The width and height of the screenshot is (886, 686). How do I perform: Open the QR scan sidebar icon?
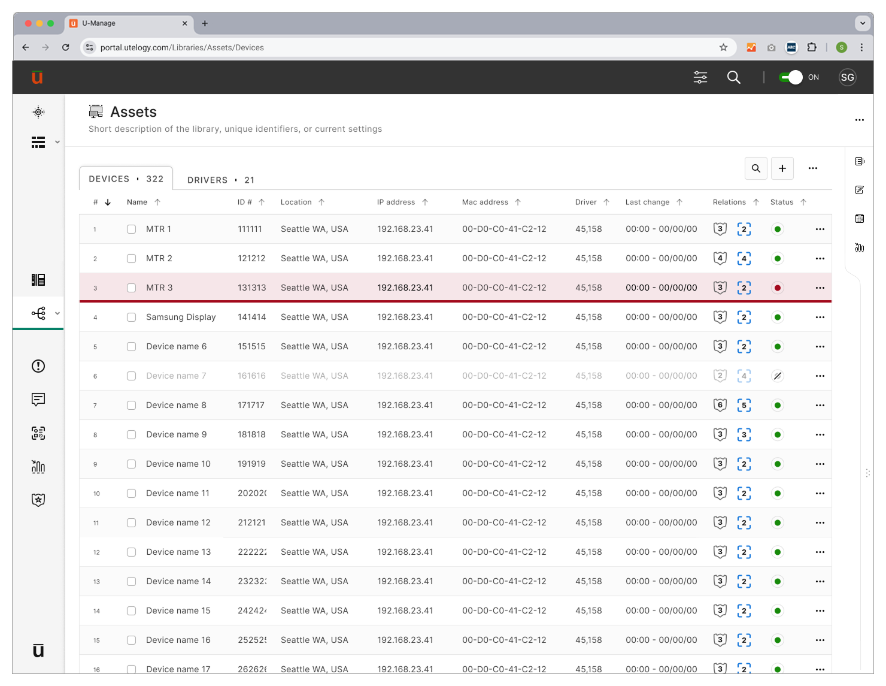pos(38,433)
